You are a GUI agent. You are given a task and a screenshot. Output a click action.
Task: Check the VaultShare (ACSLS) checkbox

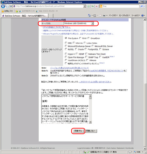pyautogui.click(x=66, y=60)
